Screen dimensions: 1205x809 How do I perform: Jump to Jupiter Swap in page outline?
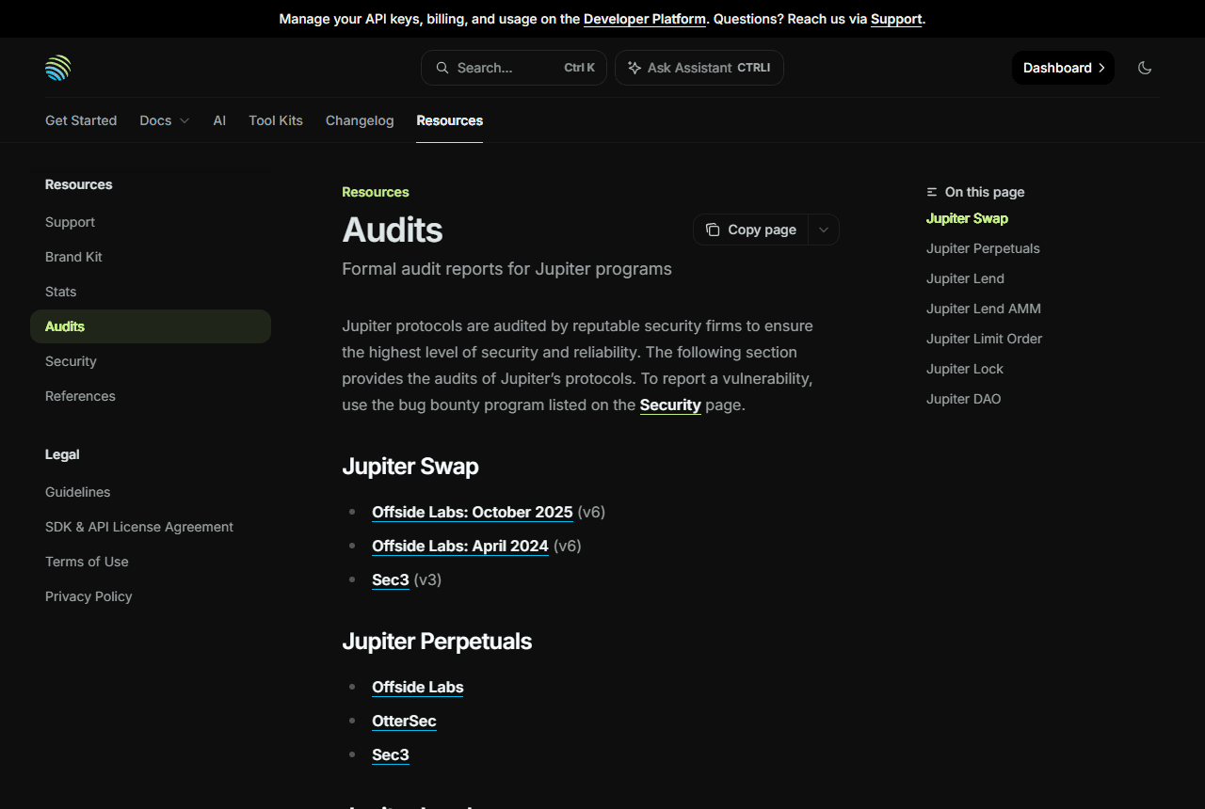click(x=967, y=218)
